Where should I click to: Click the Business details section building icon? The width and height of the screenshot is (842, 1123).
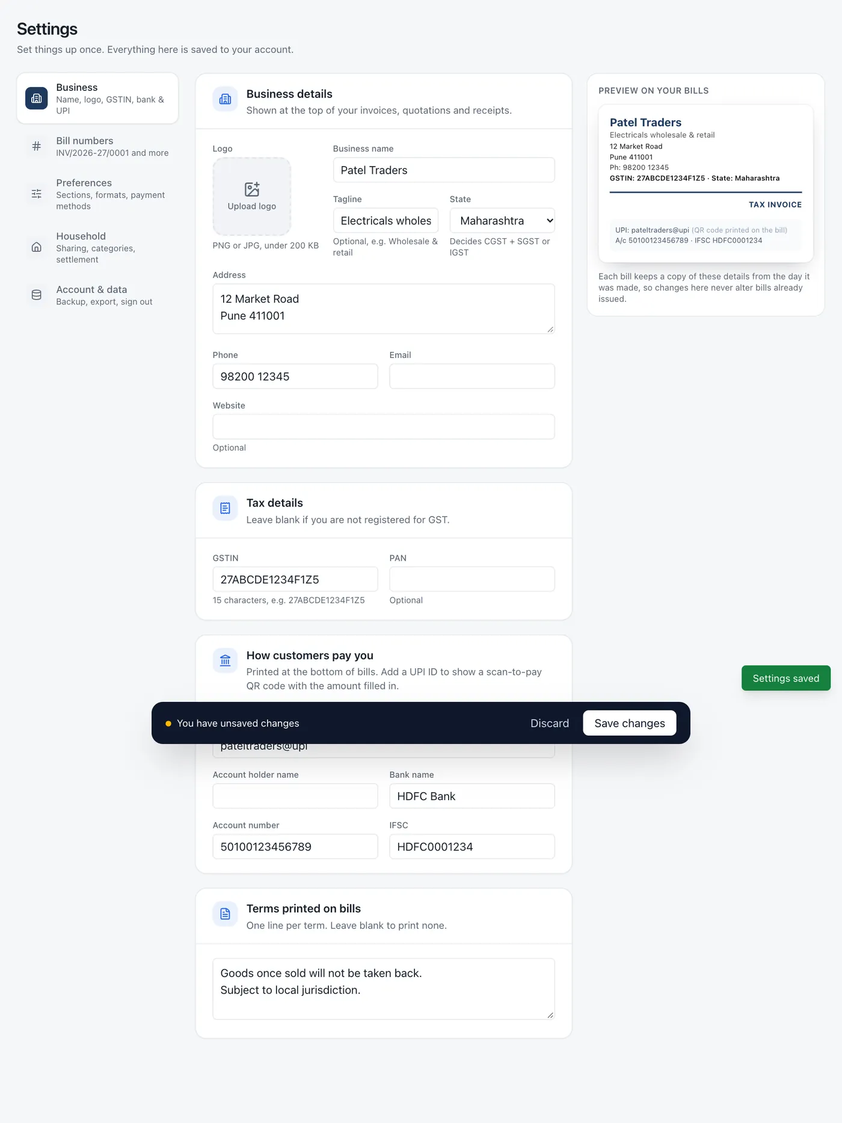pyautogui.click(x=225, y=99)
